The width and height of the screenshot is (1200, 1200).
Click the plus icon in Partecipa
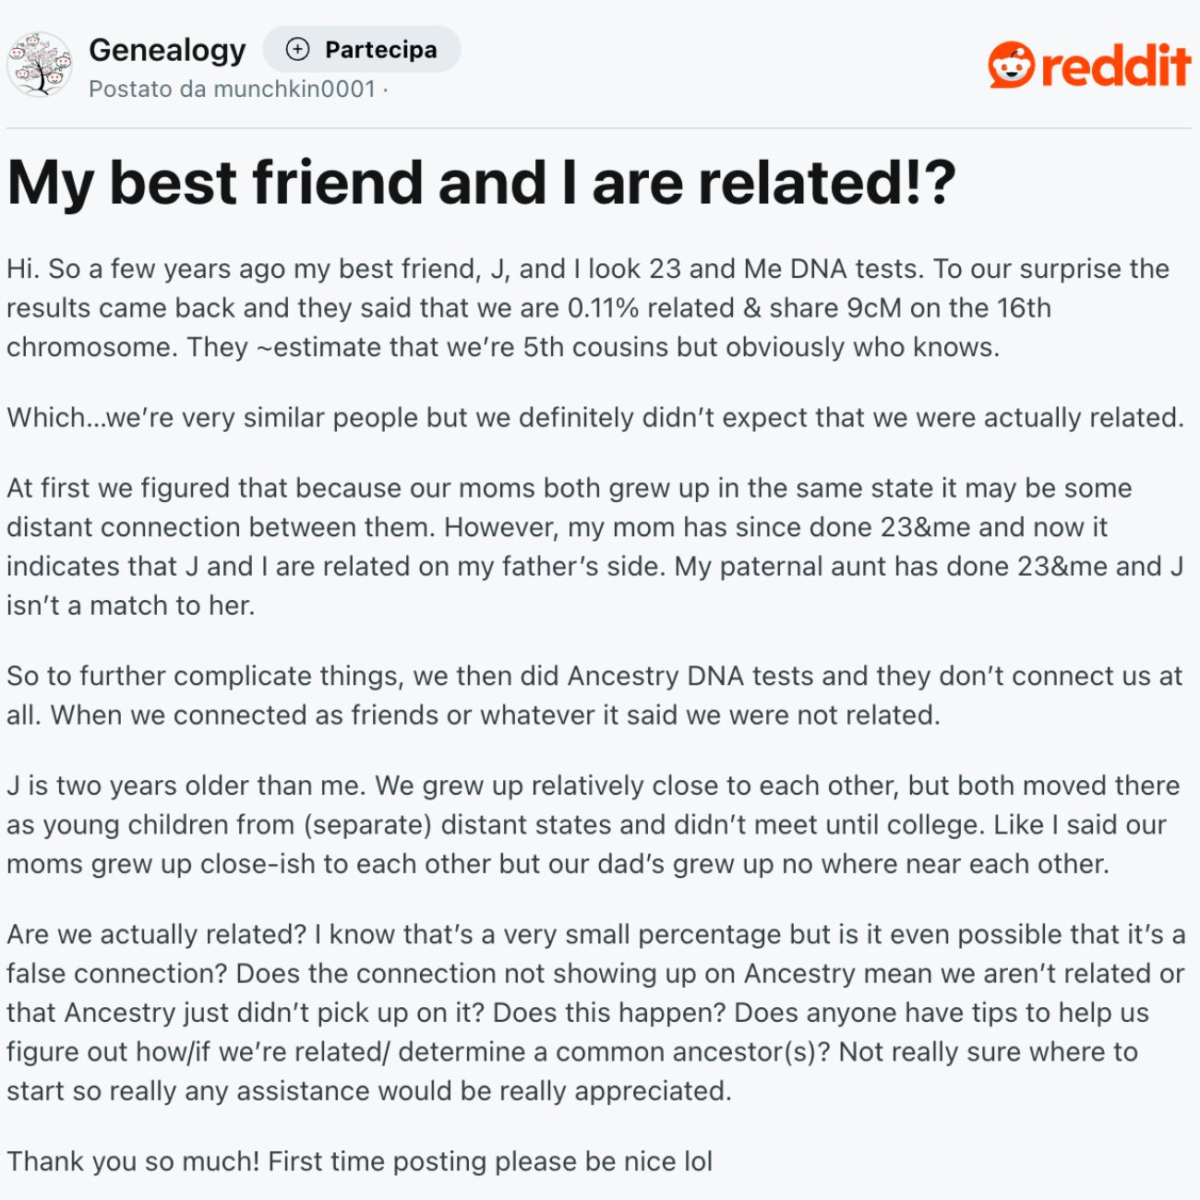pyautogui.click(x=297, y=50)
